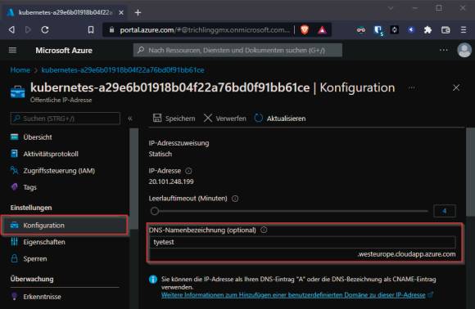Select Konfiguration in the sidebar
Screen dimensions: 475x309
[x=65, y=226]
